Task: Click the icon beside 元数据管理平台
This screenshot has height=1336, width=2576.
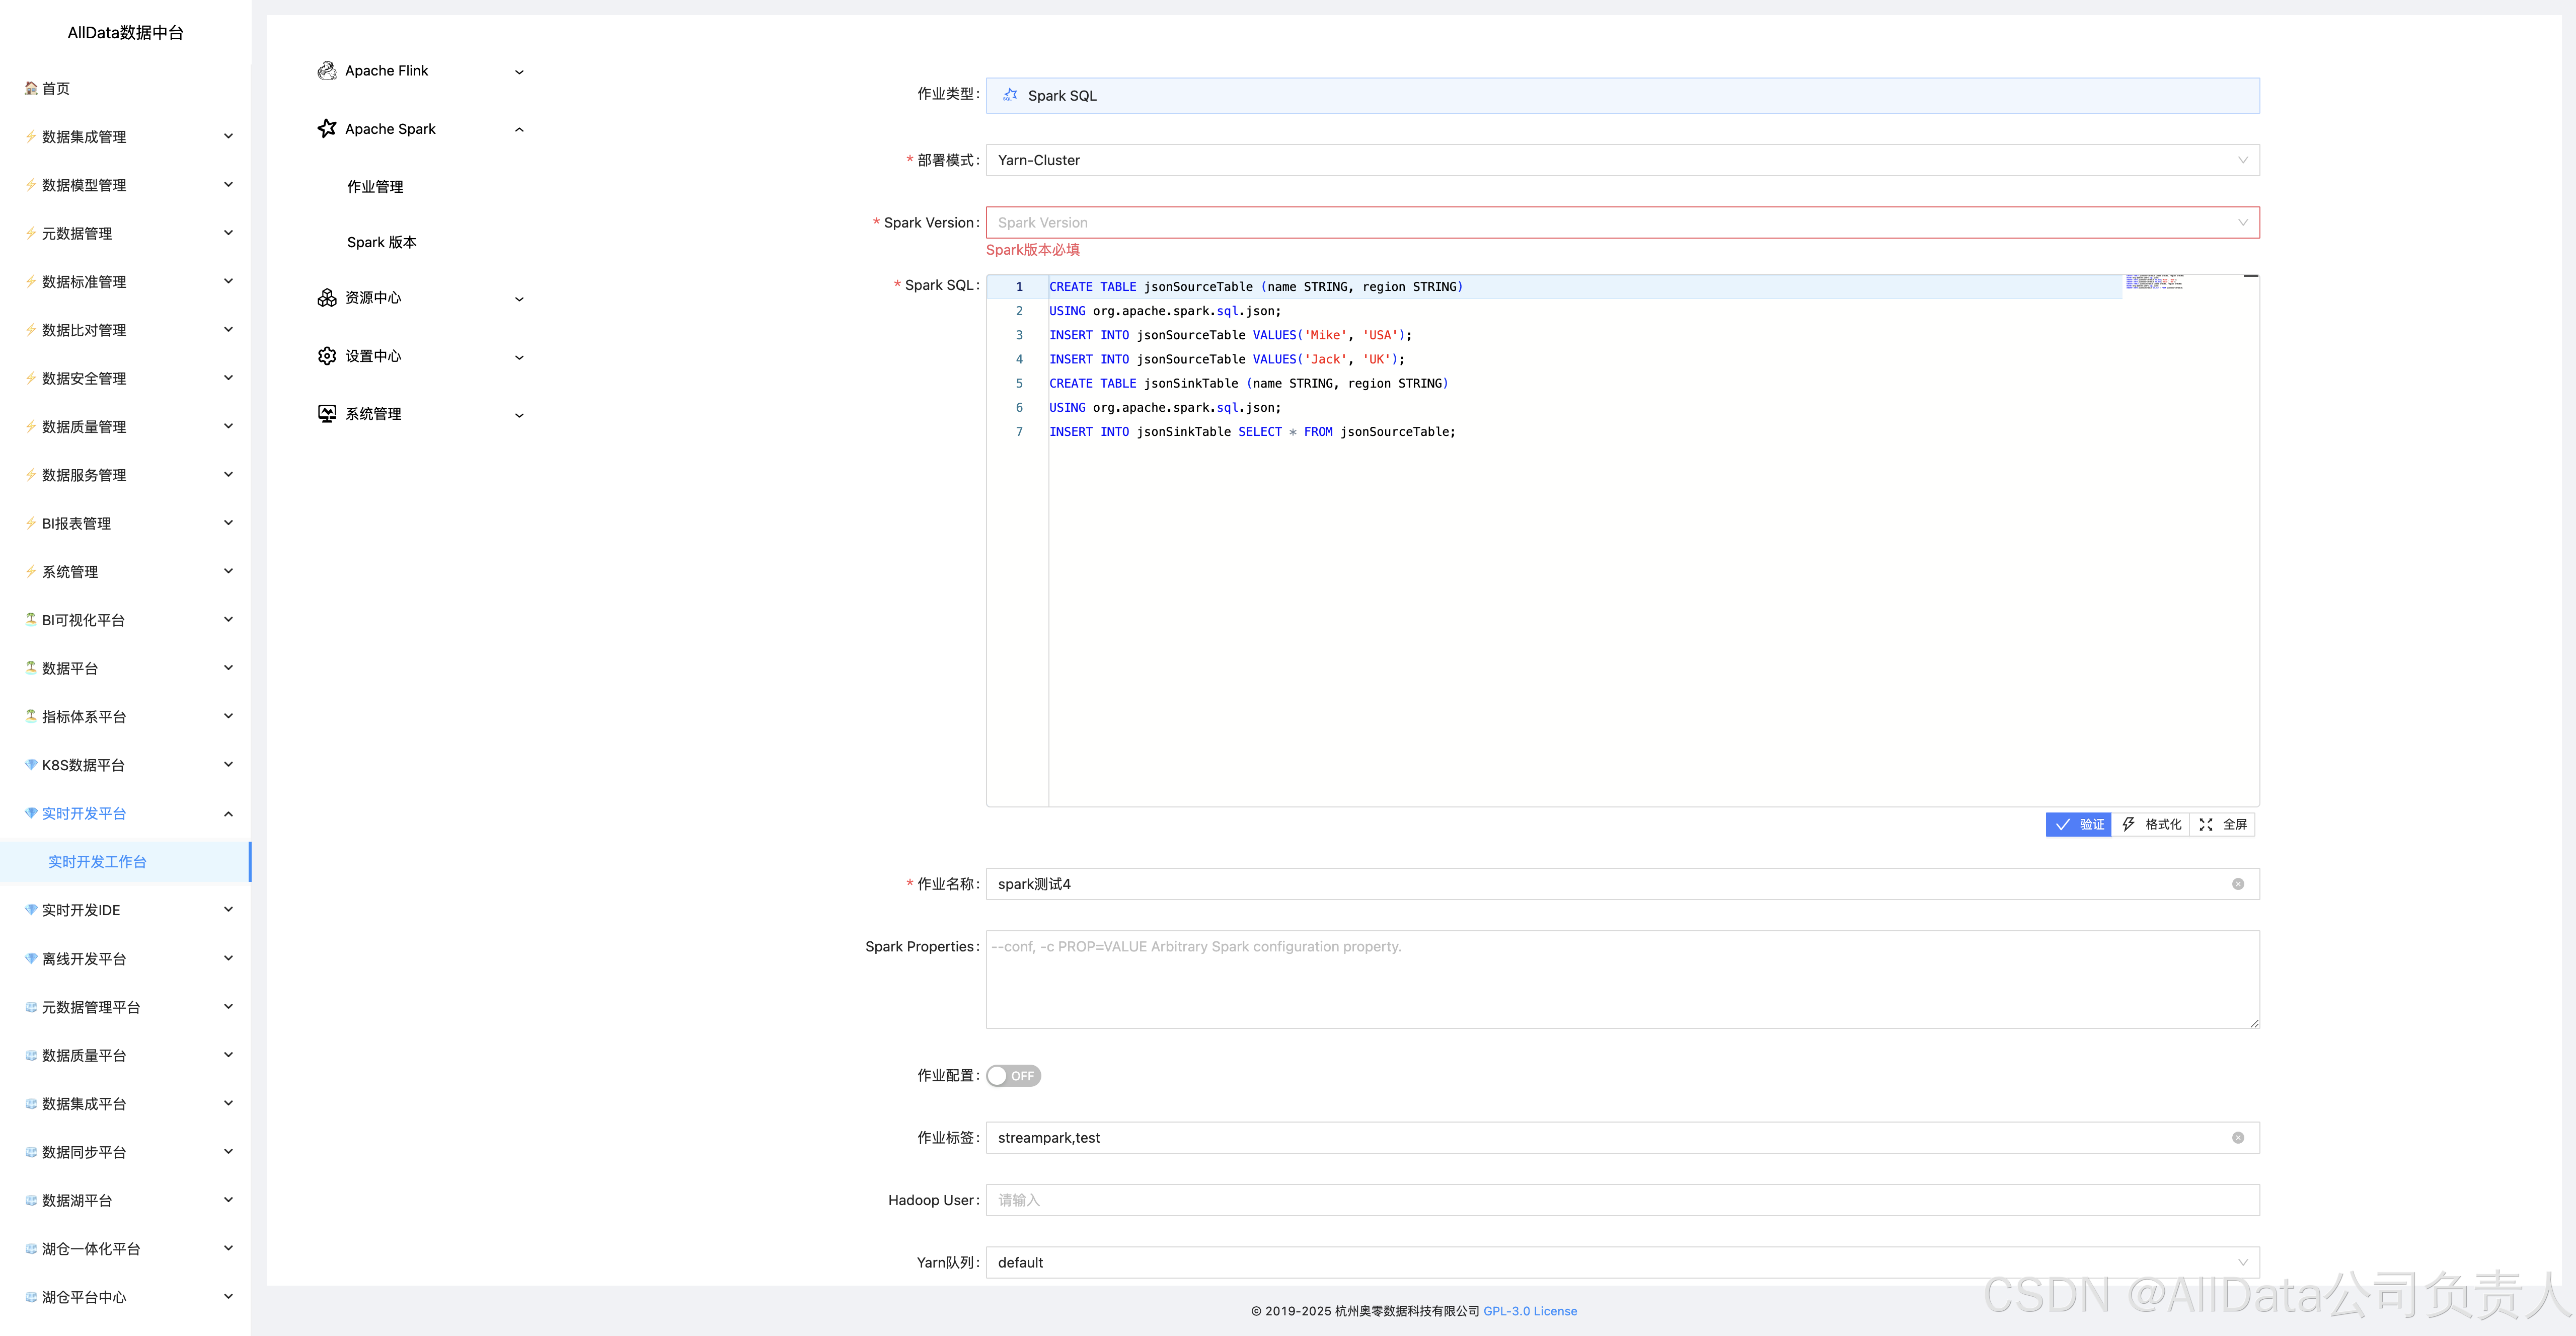Action: pyautogui.click(x=31, y=1007)
